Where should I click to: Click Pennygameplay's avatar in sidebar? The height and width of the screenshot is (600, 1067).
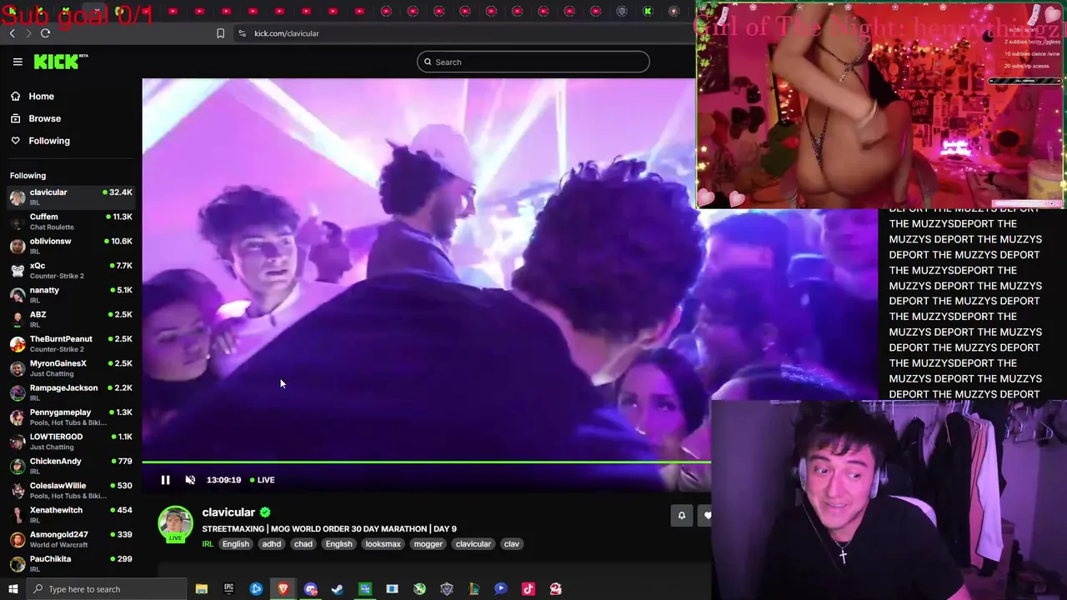pos(18,417)
